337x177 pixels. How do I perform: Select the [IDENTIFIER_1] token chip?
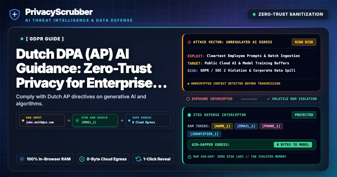pyautogui.click(x=204, y=134)
